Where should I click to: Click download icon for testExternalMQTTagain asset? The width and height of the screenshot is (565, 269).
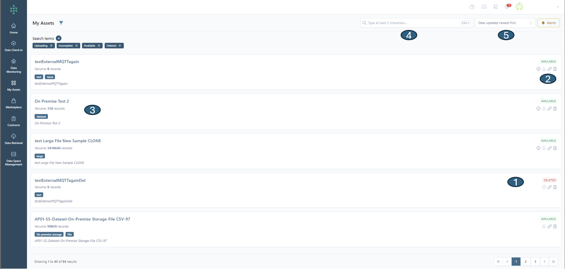click(x=538, y=69)
